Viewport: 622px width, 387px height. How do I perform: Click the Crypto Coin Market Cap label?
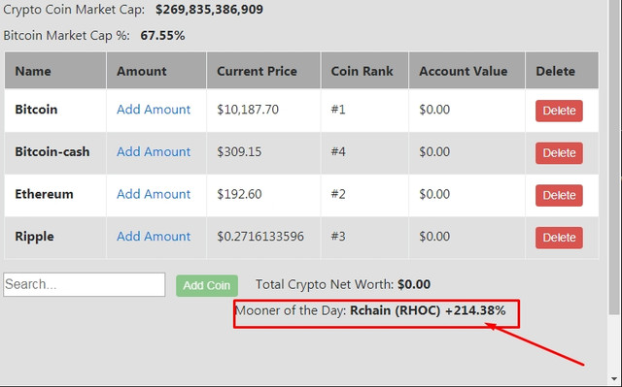74,10
